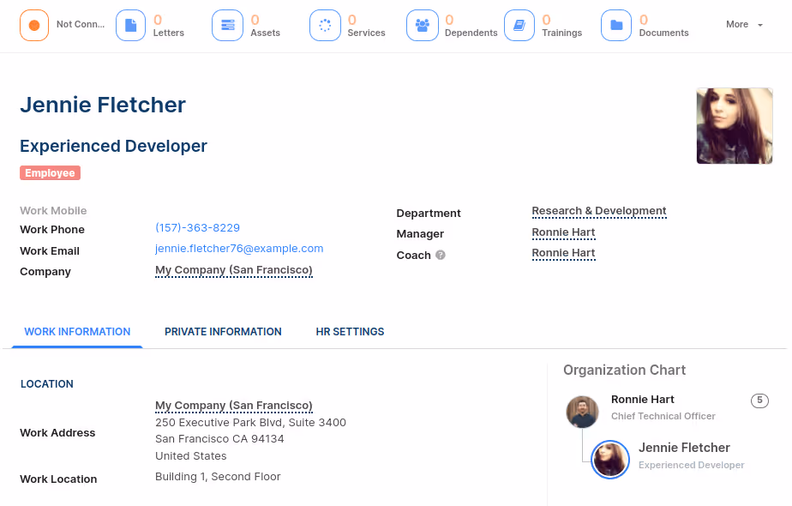This screenshot has width=792, height=506.
Task: View Dependents via the group icon
Action: click(423, 24)
